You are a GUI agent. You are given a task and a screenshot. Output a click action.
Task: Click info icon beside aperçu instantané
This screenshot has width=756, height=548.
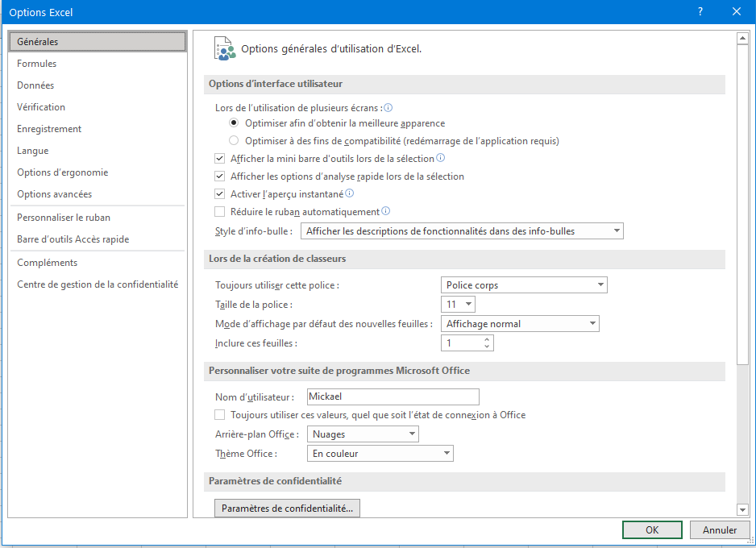point(350,193)
